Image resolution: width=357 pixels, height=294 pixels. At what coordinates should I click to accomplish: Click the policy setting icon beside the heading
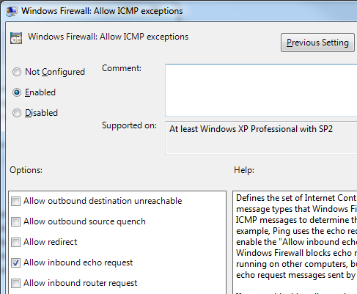pyautogui.click(x=16, y=38)
